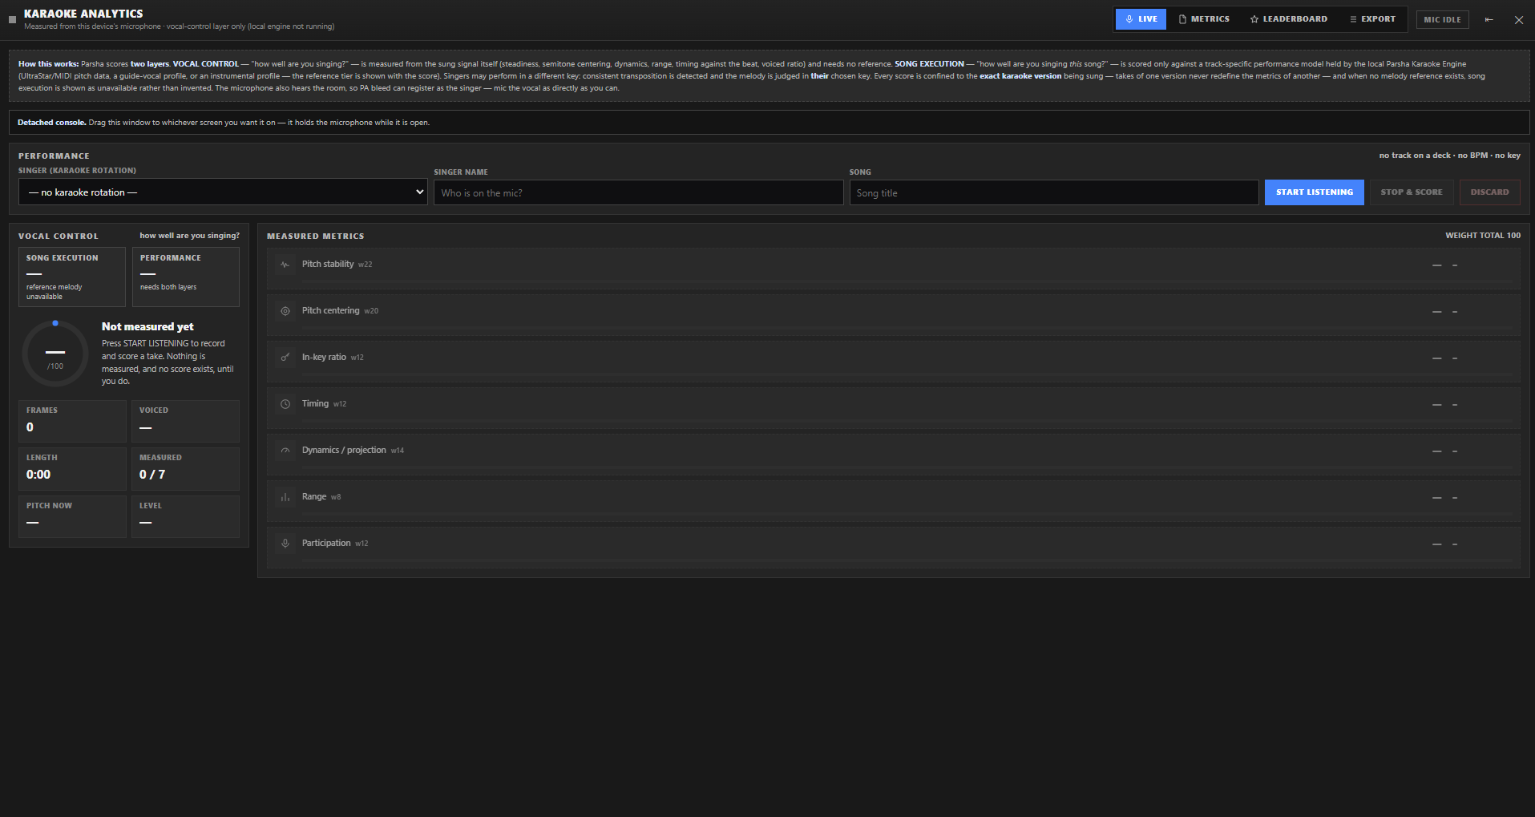Open the EXPORT tab
This screenshot has width=1535, height=817.
coord(1372,19)
